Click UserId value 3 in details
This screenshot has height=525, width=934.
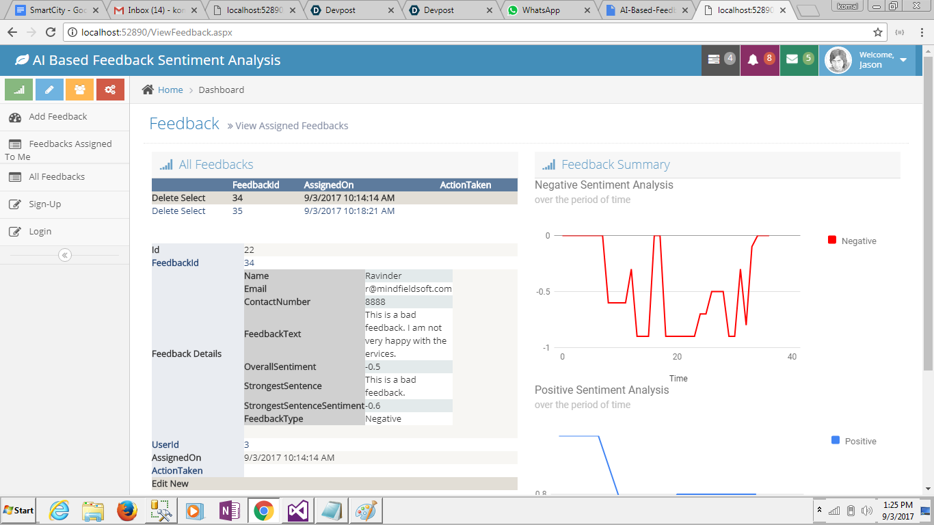point(247,445)
